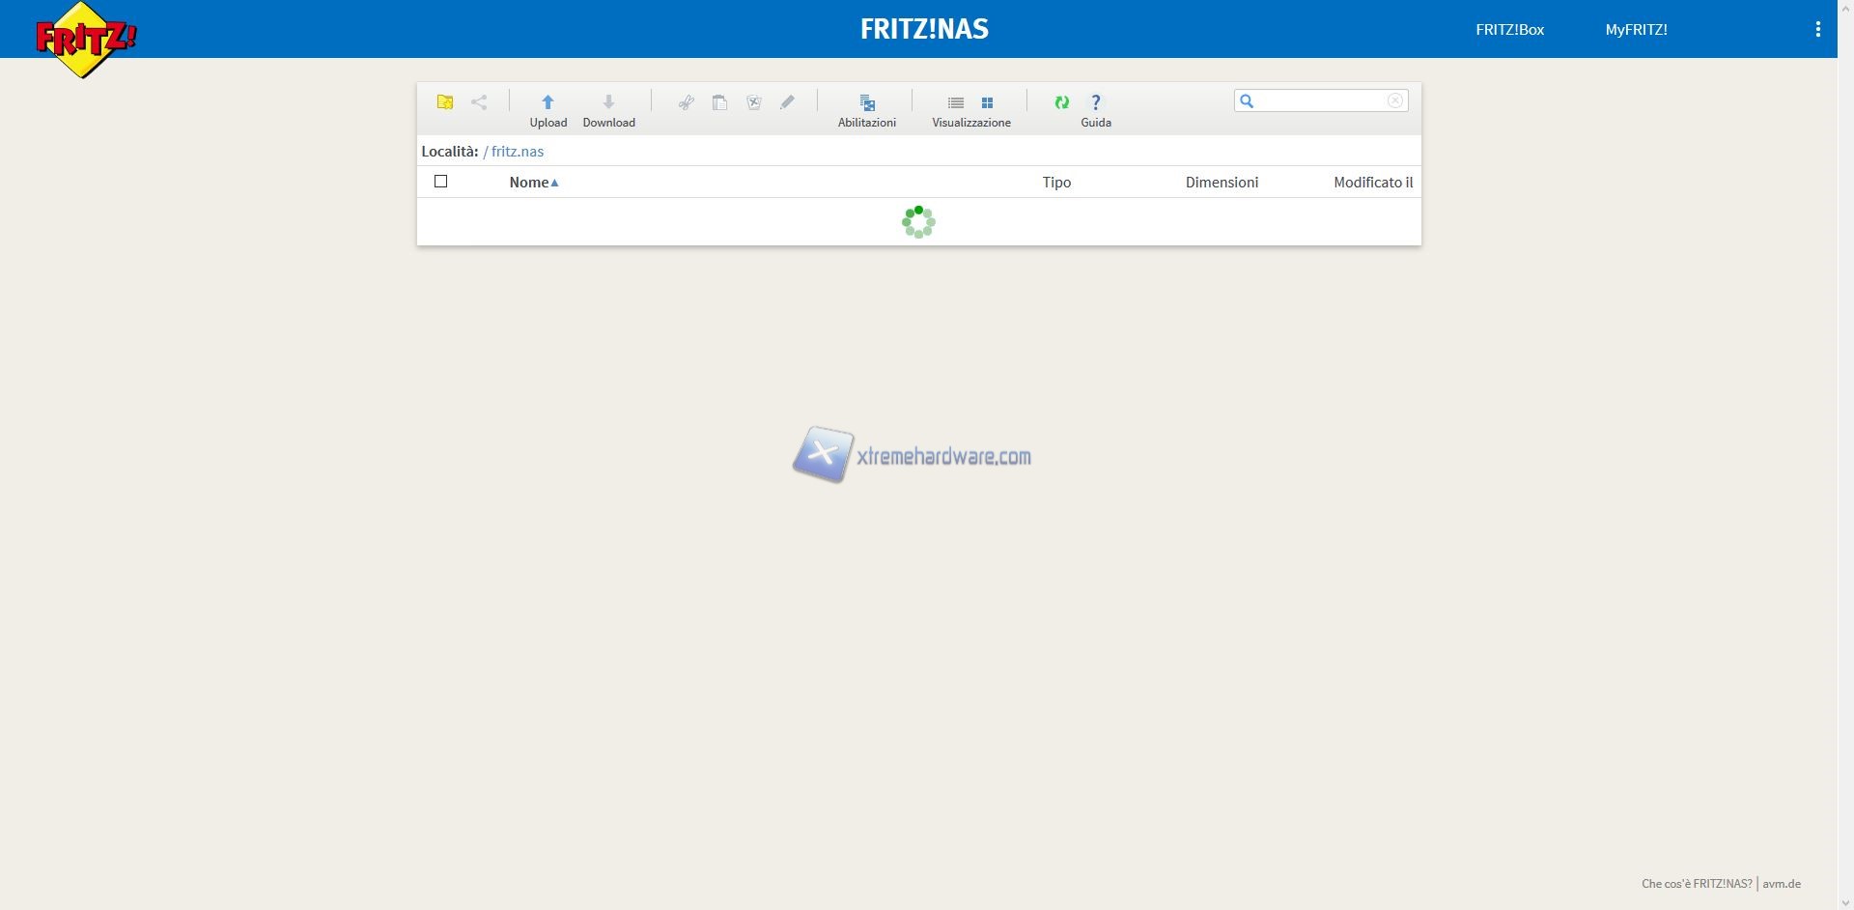Click the scissors cut icon

click(x=686, y=102)
